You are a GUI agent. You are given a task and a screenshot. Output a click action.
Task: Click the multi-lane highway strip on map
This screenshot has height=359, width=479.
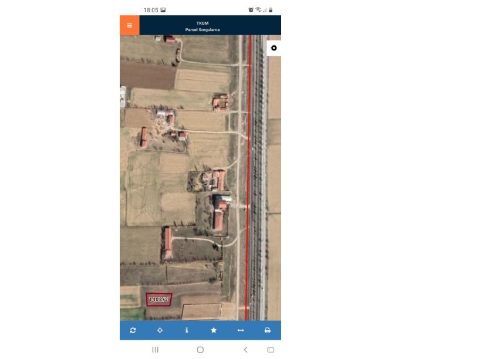point(259,177)
